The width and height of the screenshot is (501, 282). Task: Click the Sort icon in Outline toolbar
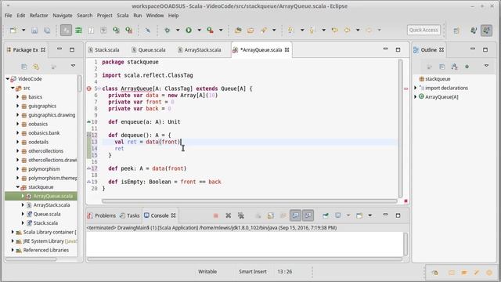click(454, 67)
